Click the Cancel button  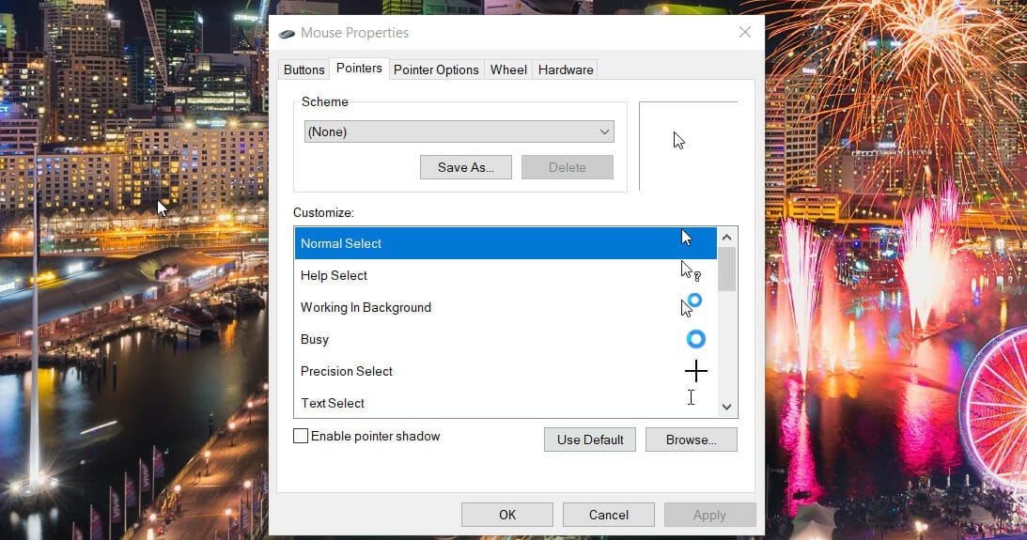[609, 516]
